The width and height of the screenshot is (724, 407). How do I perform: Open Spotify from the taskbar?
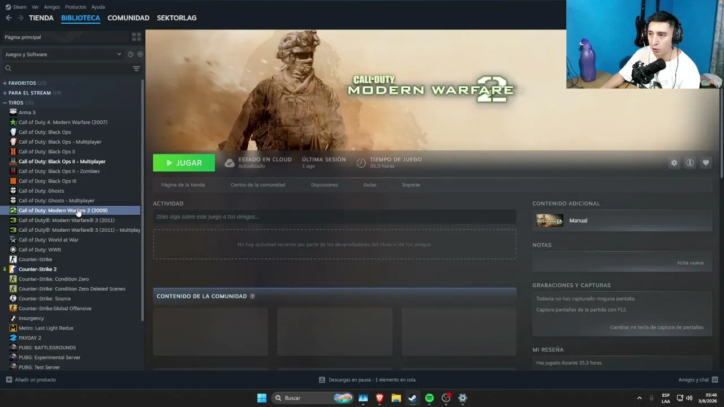429,398
